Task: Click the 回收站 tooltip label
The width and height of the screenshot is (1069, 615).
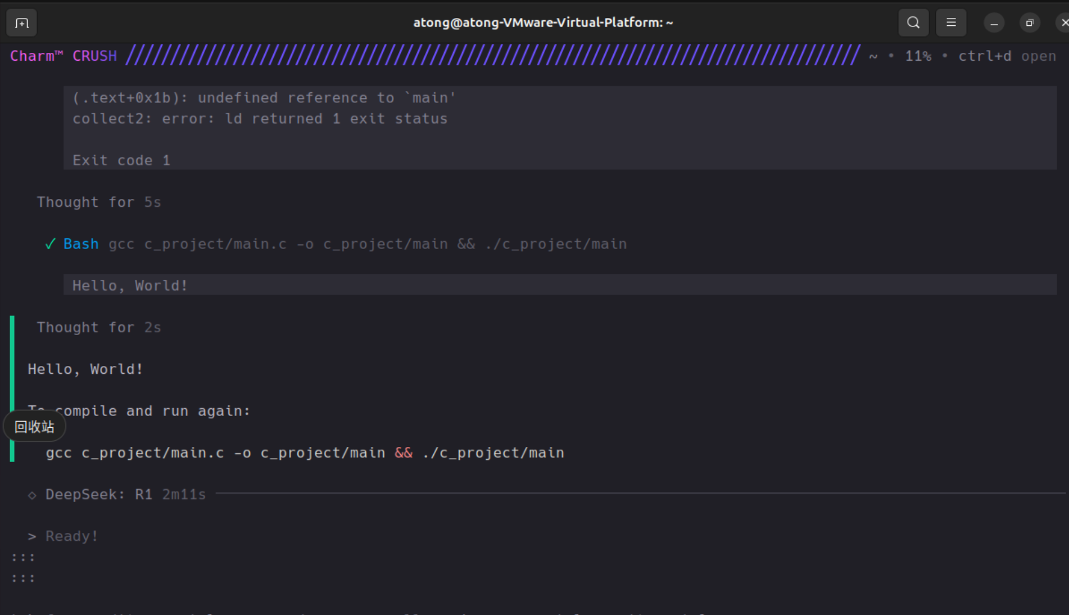Action: [34, 427]
